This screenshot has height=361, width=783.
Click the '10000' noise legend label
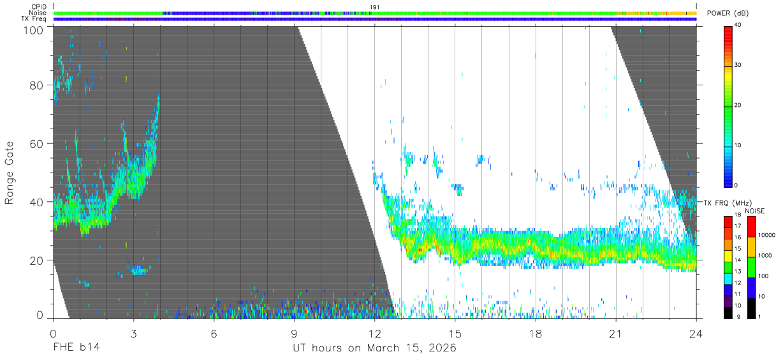click(x=765, y=235)
